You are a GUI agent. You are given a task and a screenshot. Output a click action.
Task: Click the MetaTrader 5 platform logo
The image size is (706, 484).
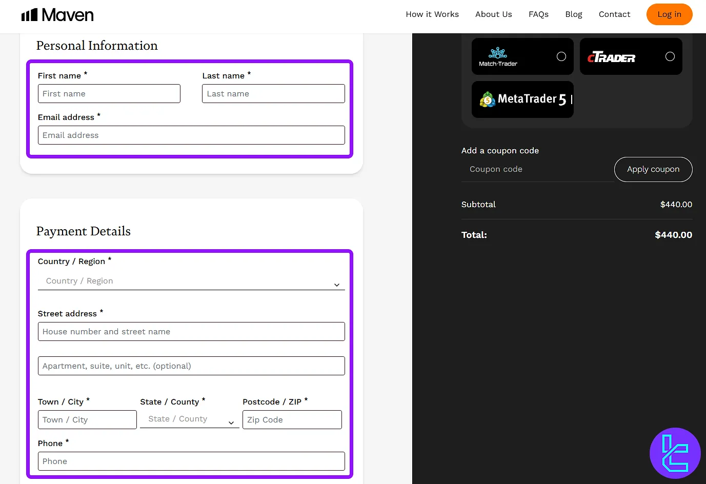click(x=523, y=99)
